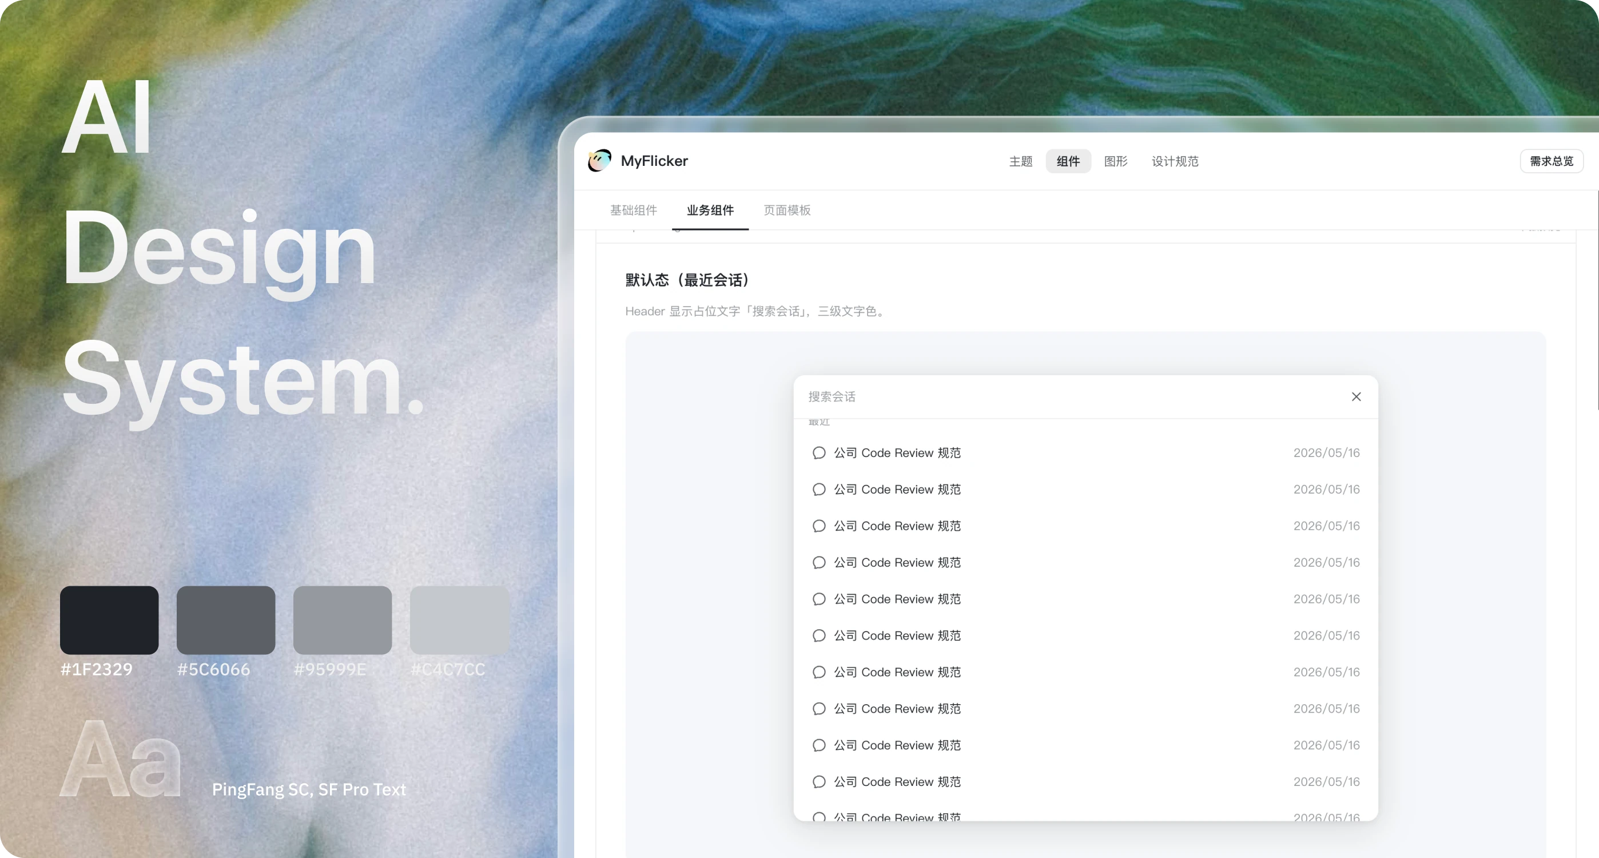Go to the 设计规范 tab
The image size is (1599, 858).
coord(1175,161)
